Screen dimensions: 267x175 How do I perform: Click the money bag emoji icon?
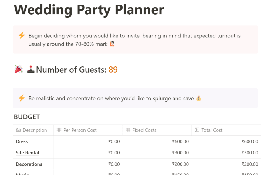coord(198,98)
